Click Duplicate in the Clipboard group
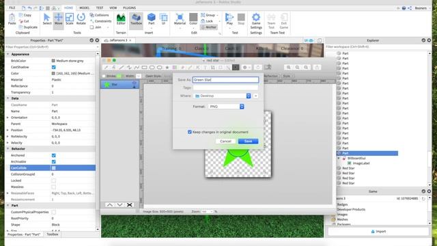 (28, 27)
